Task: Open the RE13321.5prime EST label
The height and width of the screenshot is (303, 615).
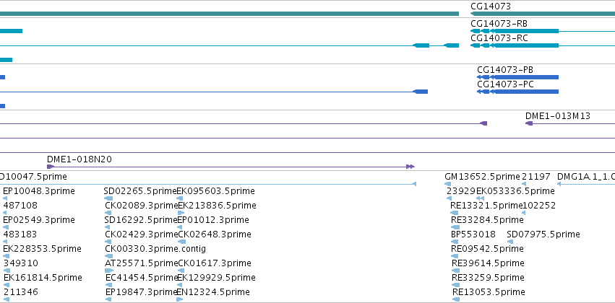Action: (x=487, y=206)
